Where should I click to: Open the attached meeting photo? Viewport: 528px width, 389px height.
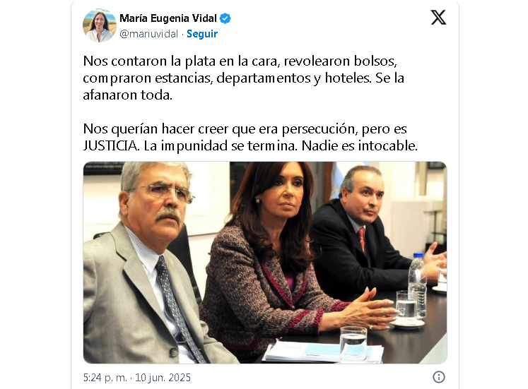(265, 263)
